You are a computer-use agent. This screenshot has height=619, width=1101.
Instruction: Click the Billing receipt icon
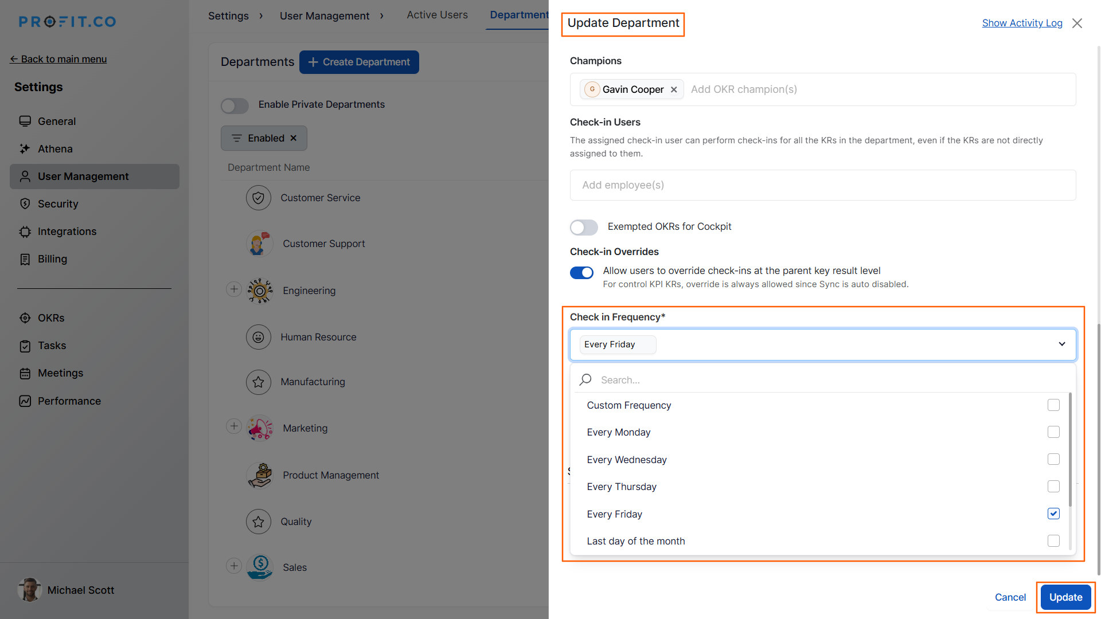click(x=25, y=259)
